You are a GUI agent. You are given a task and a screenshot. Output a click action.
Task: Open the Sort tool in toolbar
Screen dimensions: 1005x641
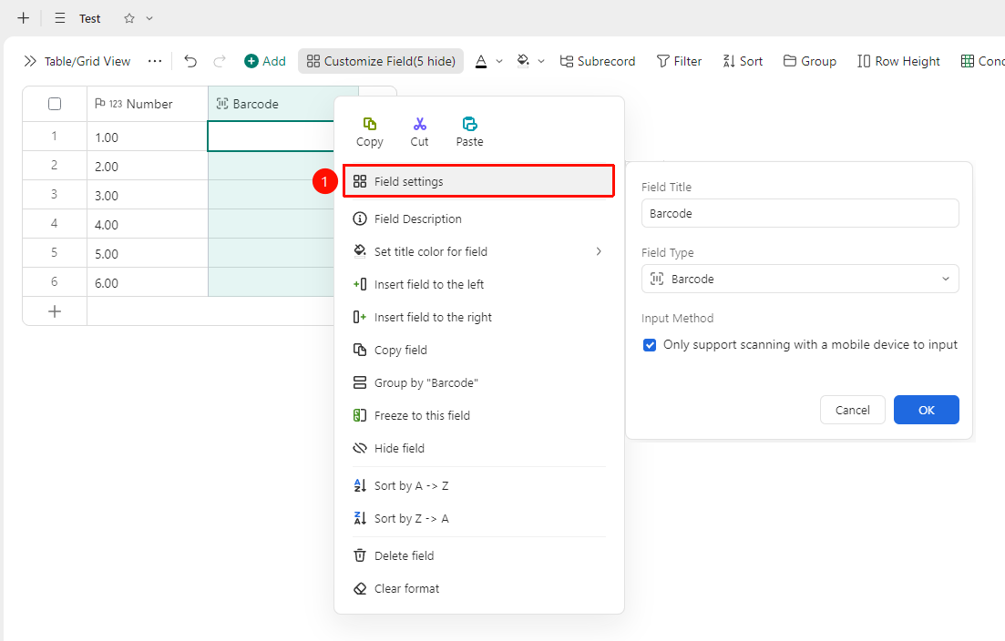(x=743, y=61)
